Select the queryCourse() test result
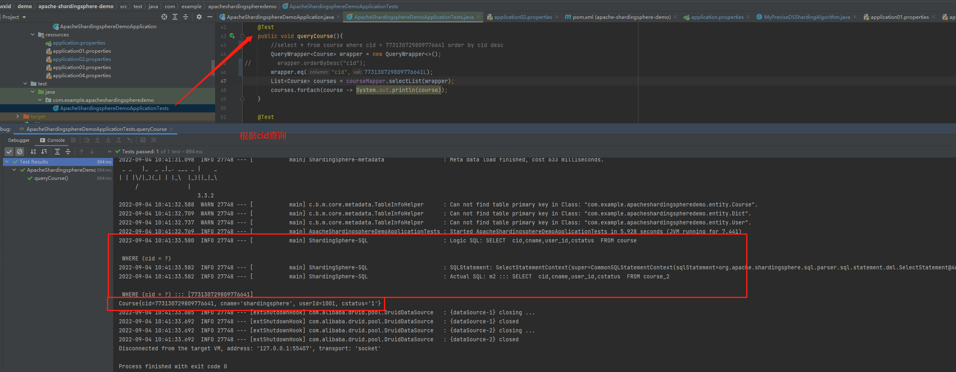 [x=51, y=178]
